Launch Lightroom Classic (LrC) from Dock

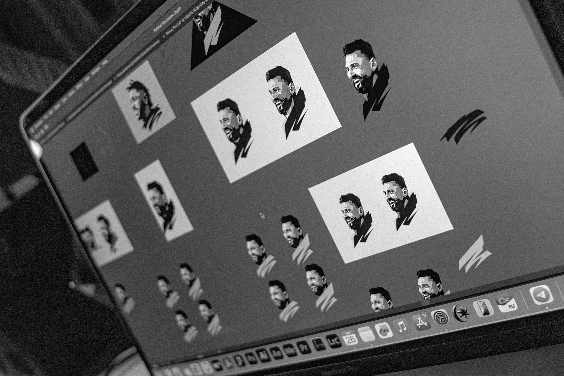pos(334,341)
